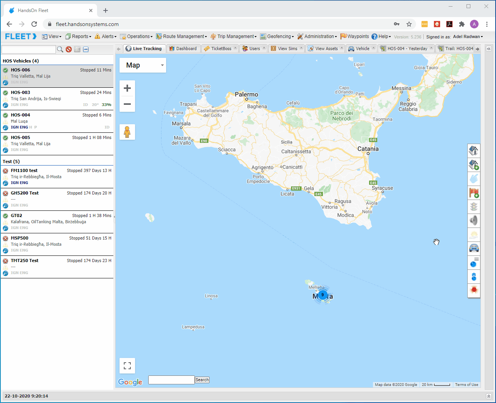Open the Reports menu
Image resolution: width=496 pixels, height=403 pixels.
coord(78,36)
